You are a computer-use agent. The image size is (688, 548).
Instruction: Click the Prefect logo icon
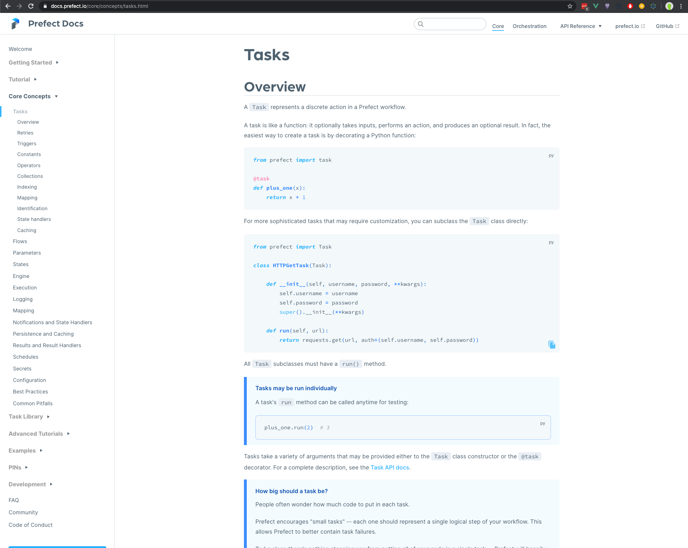15,24
